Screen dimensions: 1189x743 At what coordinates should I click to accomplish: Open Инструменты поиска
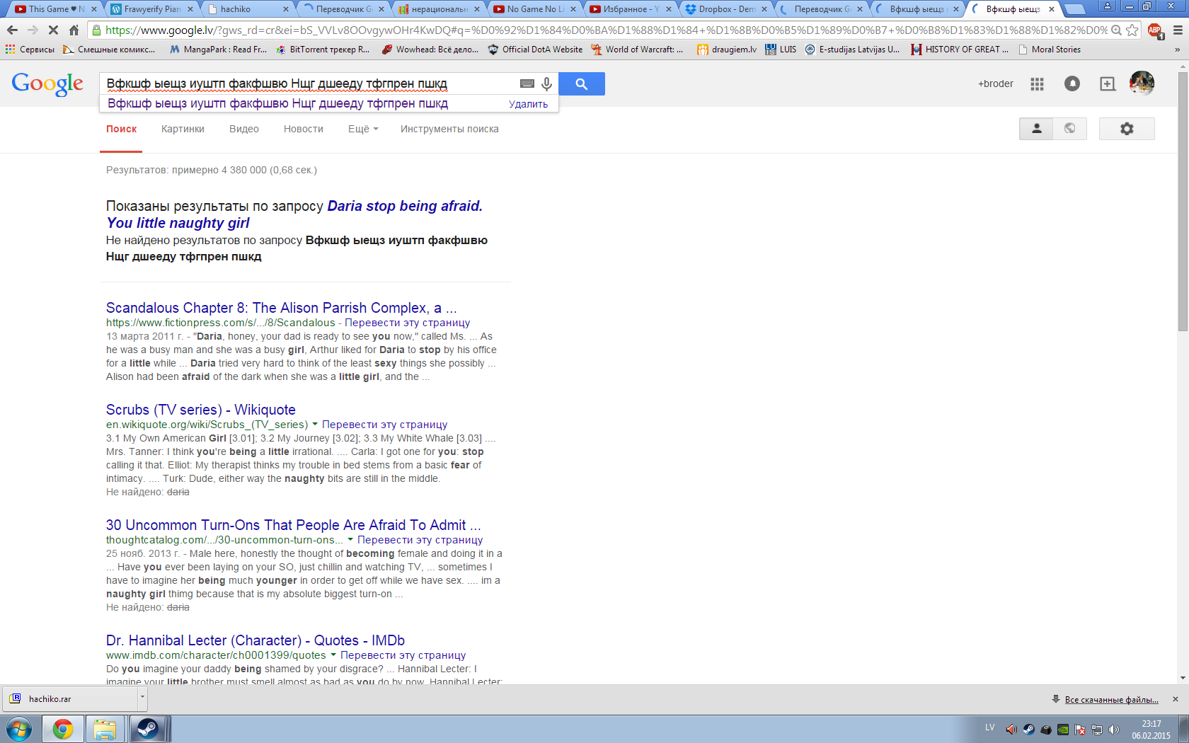tap(449, 129)
